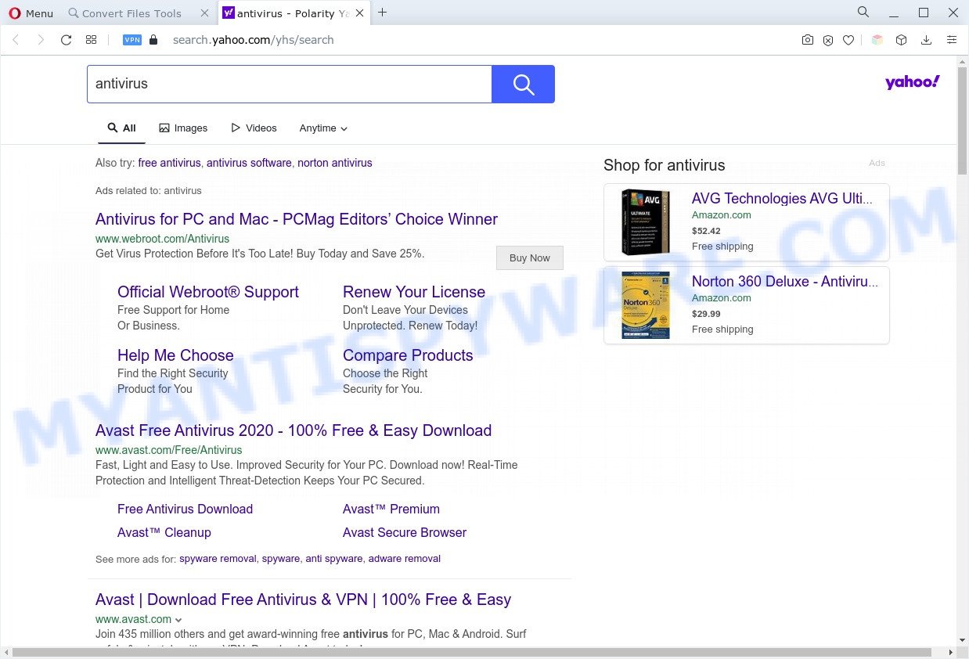
Task: Open Renew Your License link
Action: [414, 292]
